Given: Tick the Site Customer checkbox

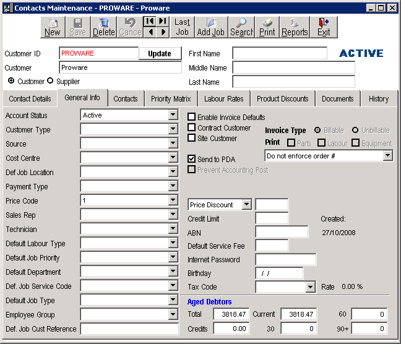Looking at the screenshot, I should 191,138.
